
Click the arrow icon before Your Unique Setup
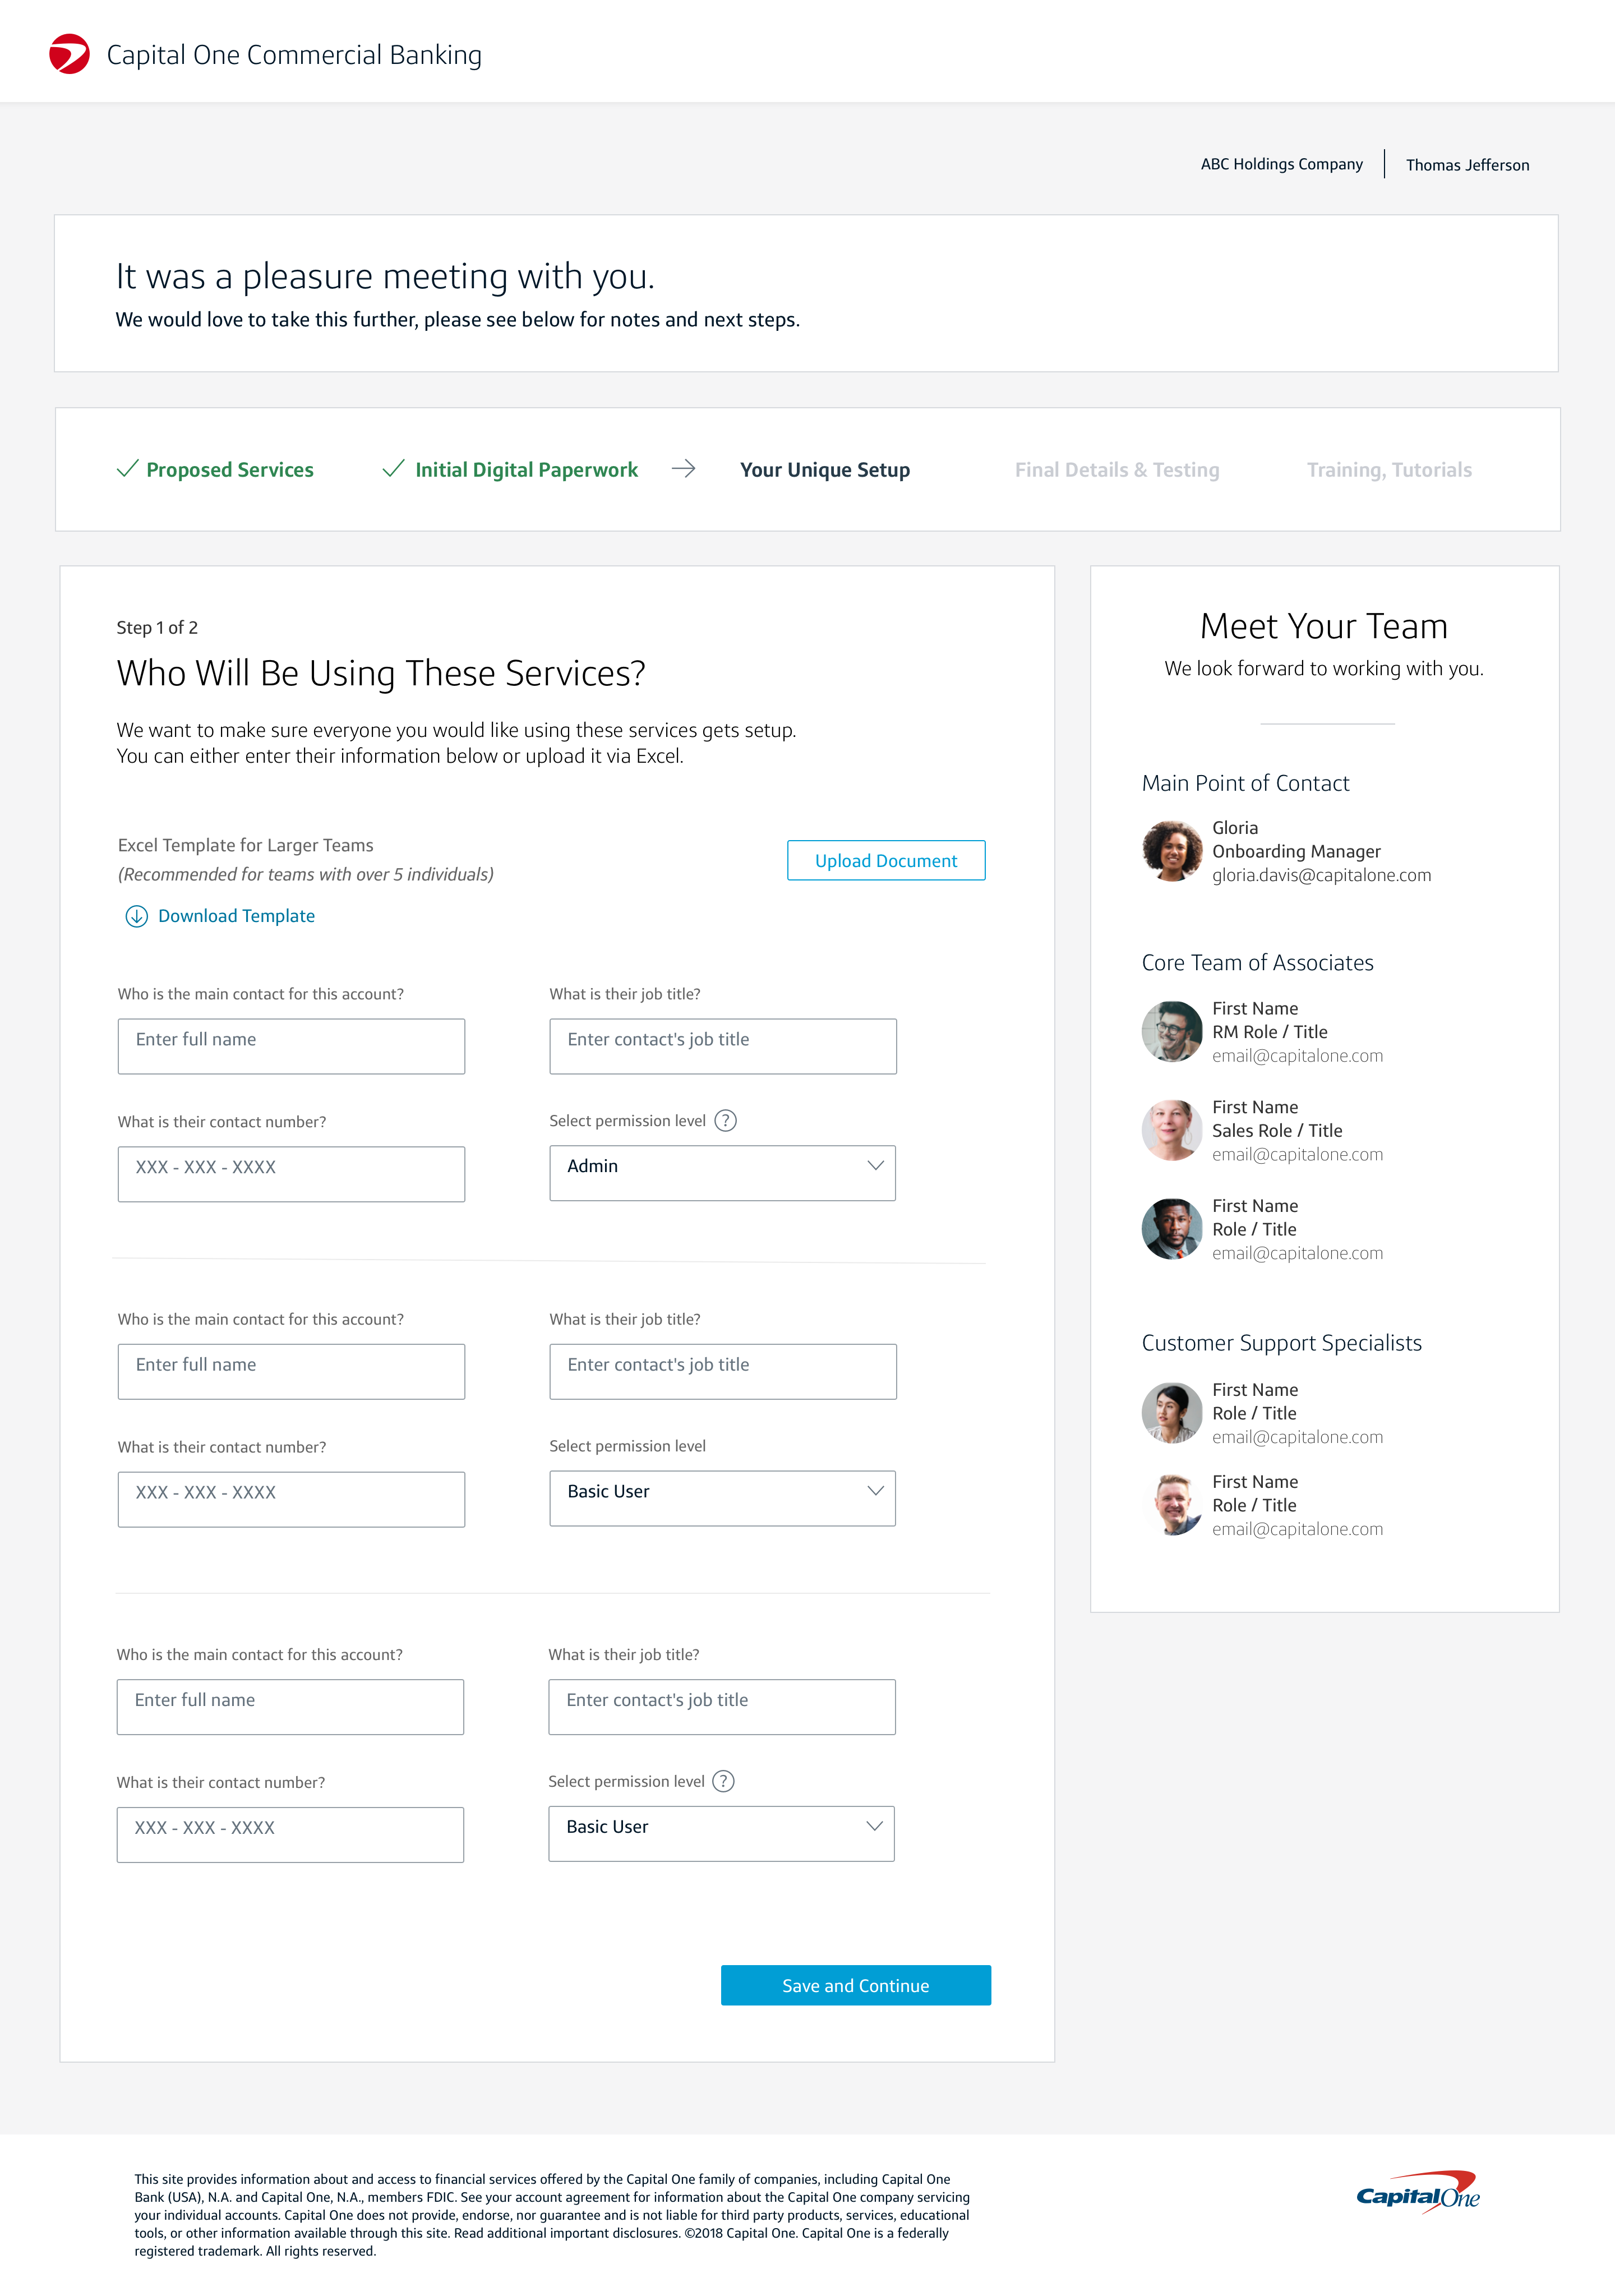(x=684, y=469)
